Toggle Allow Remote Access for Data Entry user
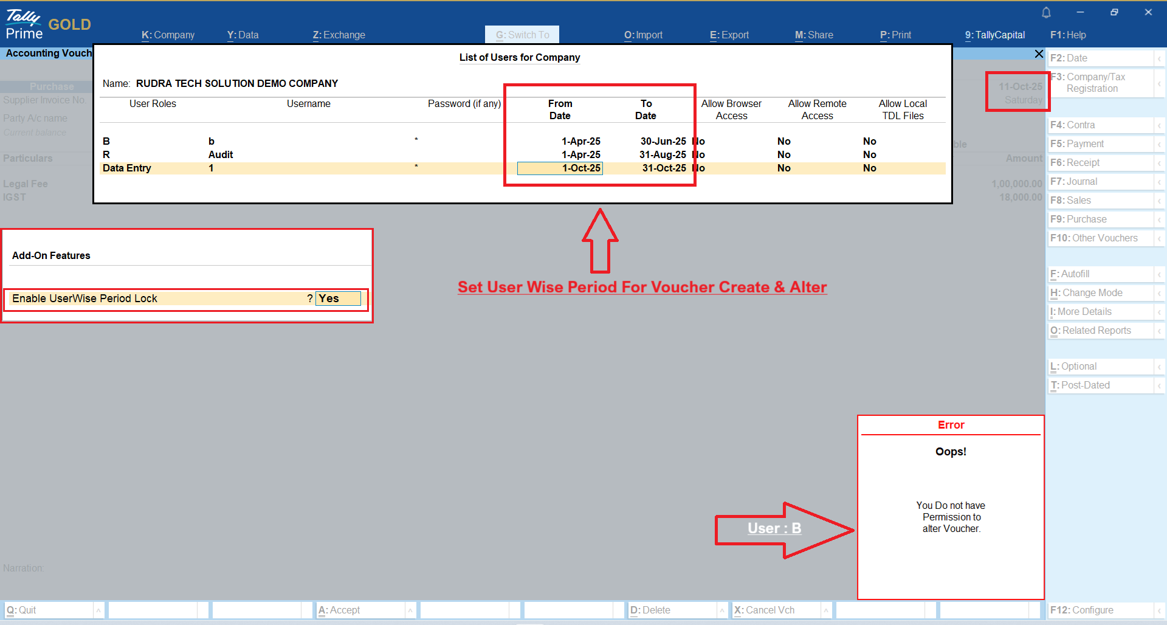Viewport: 1167px width, 625px height. tap(783, 168)
